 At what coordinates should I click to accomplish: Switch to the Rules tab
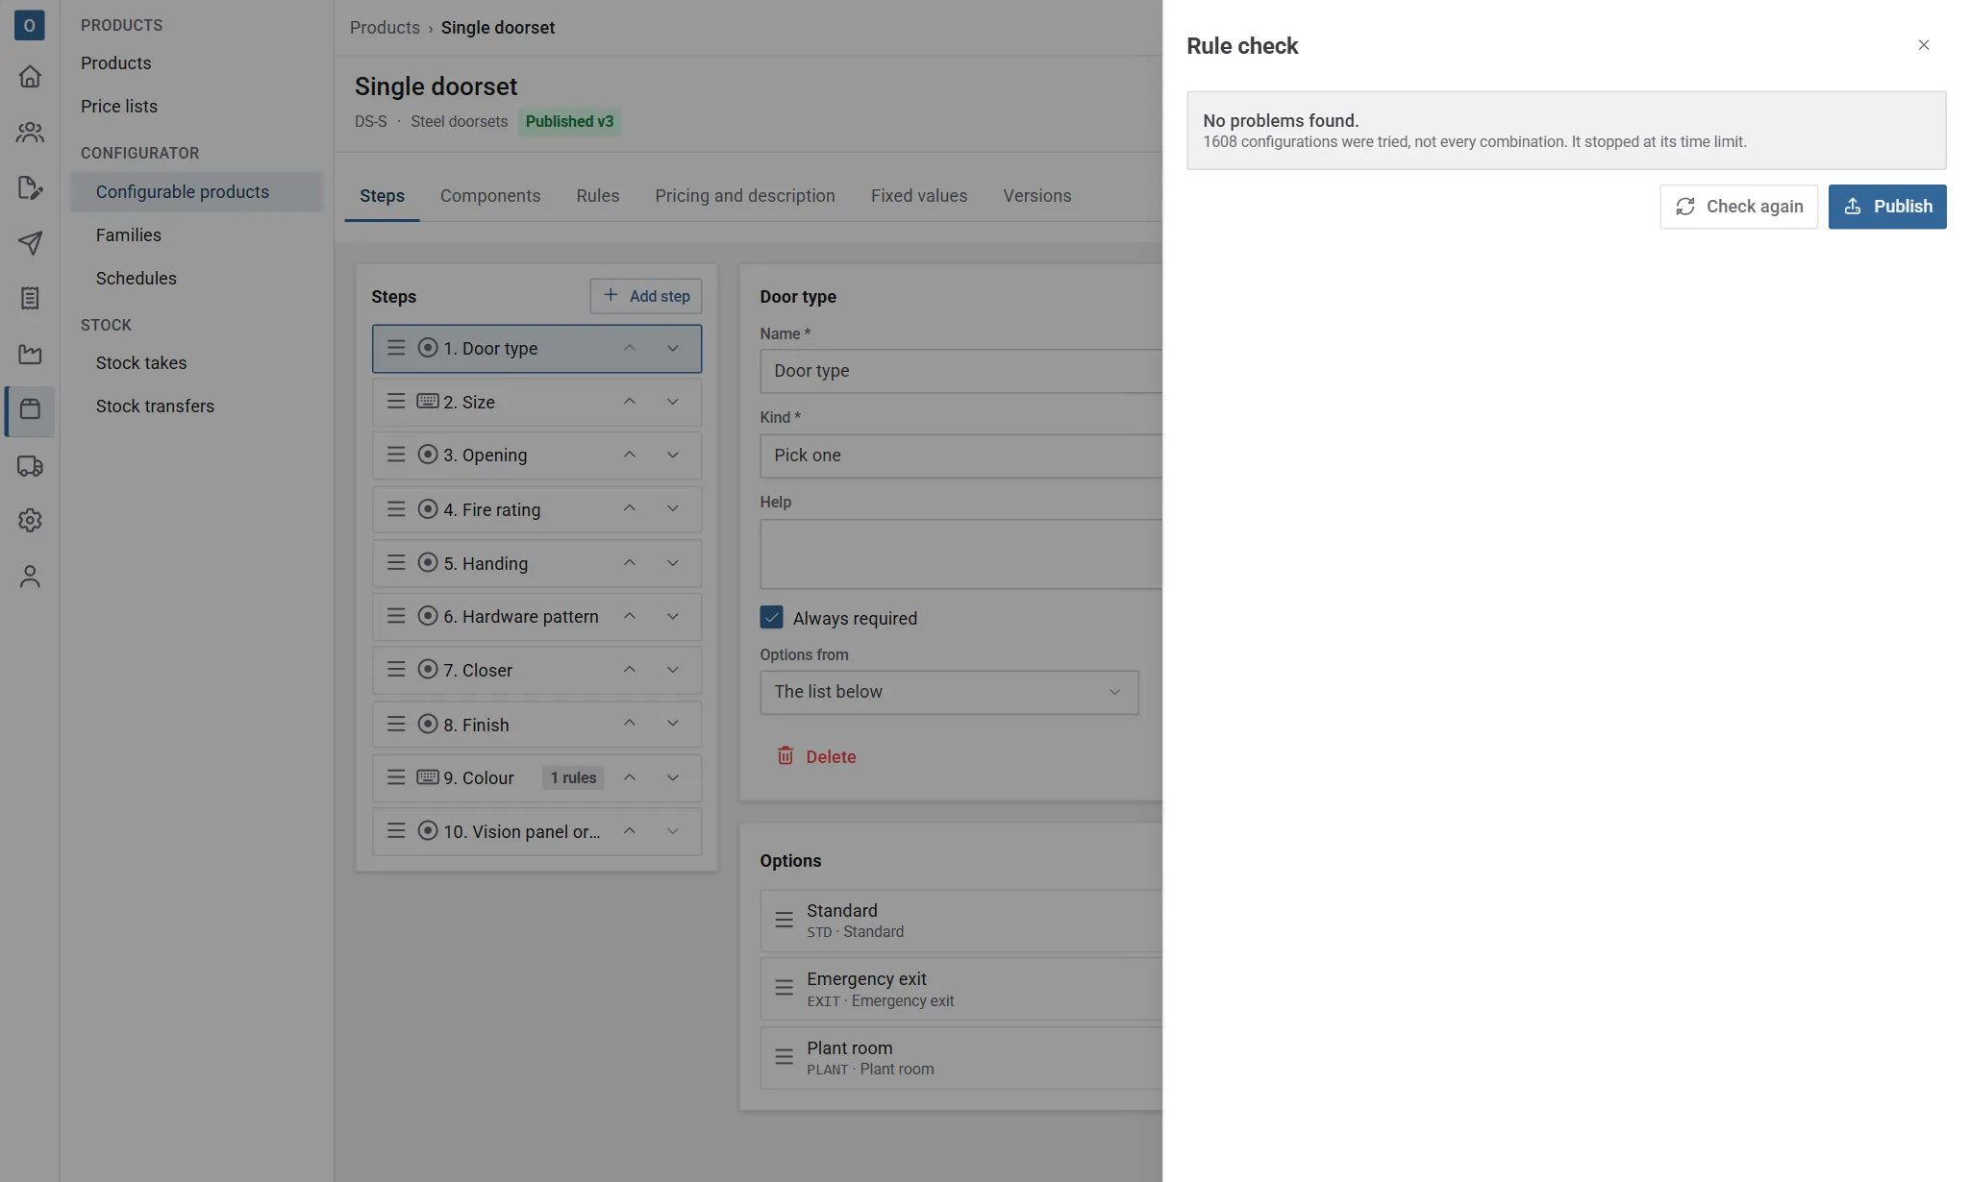click(597, 196)
